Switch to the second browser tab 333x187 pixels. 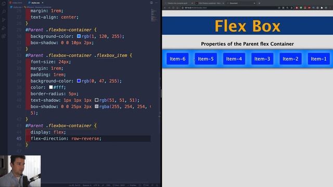tap(209, 3)
